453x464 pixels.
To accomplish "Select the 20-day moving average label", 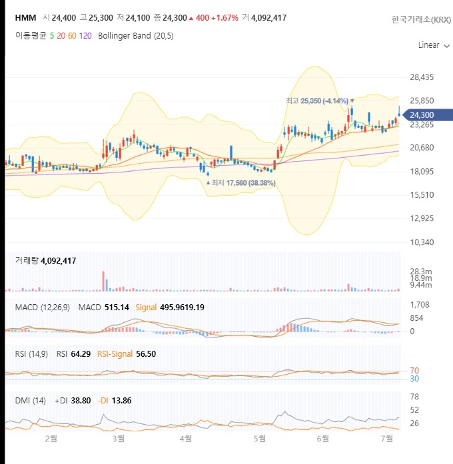I will 61,36.
